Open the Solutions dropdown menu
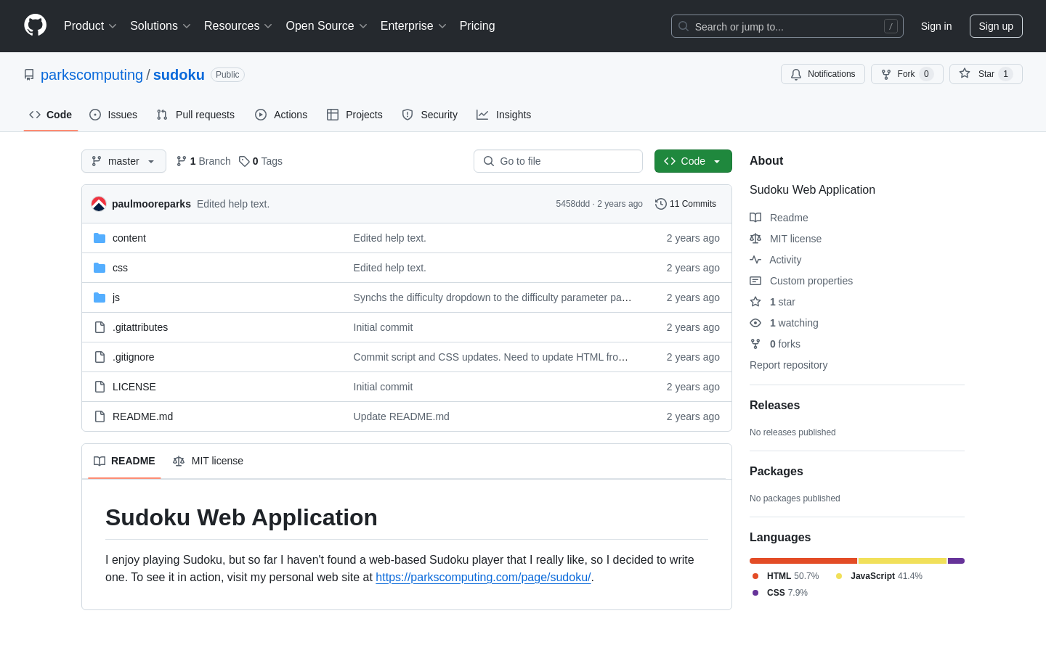Viewport: 1046px width, 653px height. pyautogui.click(x=161, y=26)
